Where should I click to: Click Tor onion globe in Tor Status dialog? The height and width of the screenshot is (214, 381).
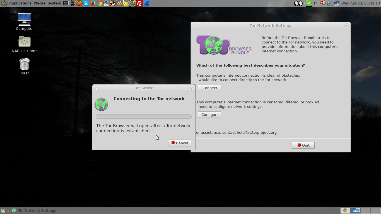pos(101,104)
